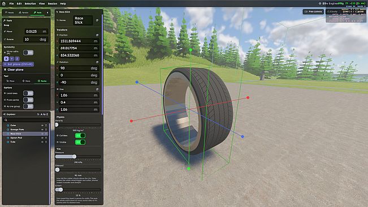Toggle visibility eye for Cube
This screenshot has height=207, width=368.
tap(42, 126)
